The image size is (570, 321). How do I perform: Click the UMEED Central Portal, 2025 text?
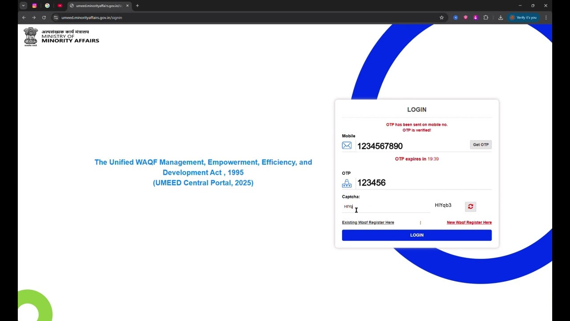203,183
